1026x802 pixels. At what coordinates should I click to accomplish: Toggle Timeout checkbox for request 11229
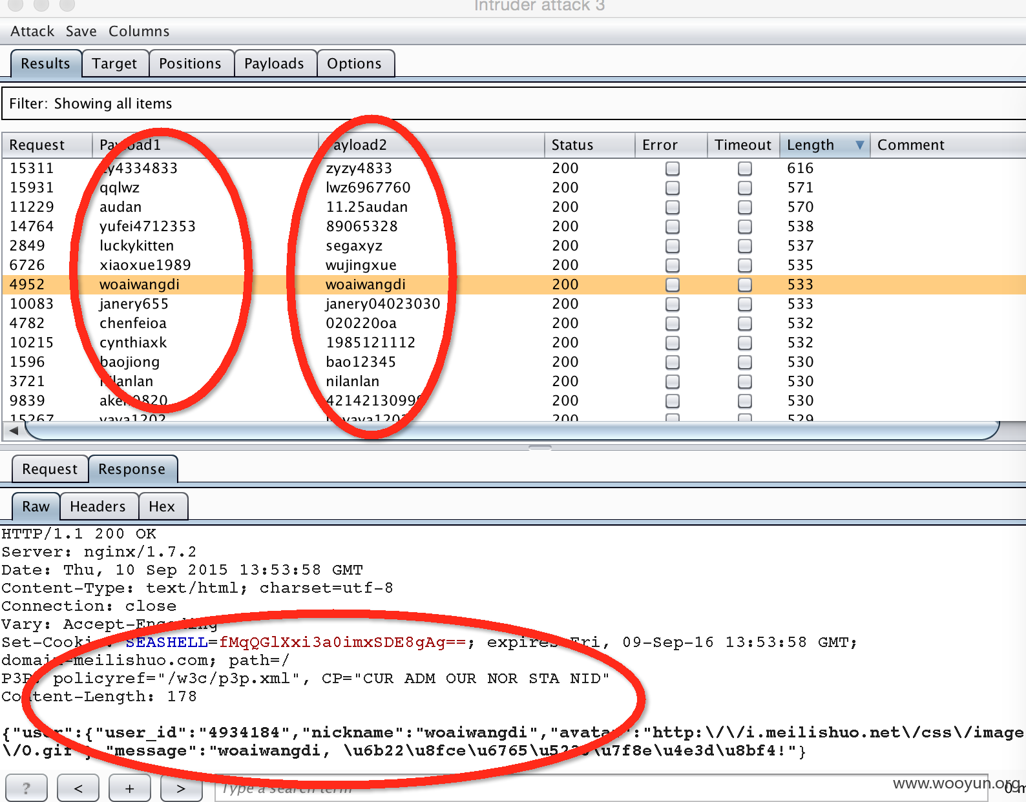[745, 207]
